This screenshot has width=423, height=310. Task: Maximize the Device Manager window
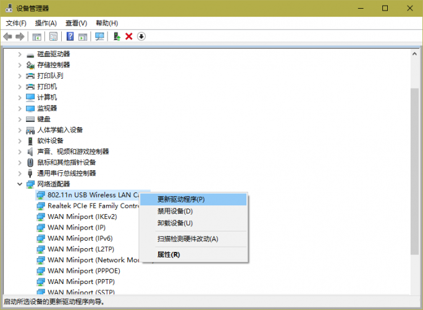coord(385,8)
